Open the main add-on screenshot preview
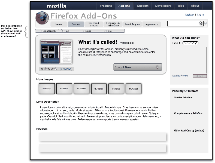The image size is (215, 163). (56, 52)
